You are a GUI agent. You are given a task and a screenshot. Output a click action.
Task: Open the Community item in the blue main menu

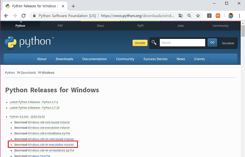click(x=125, y=59)
